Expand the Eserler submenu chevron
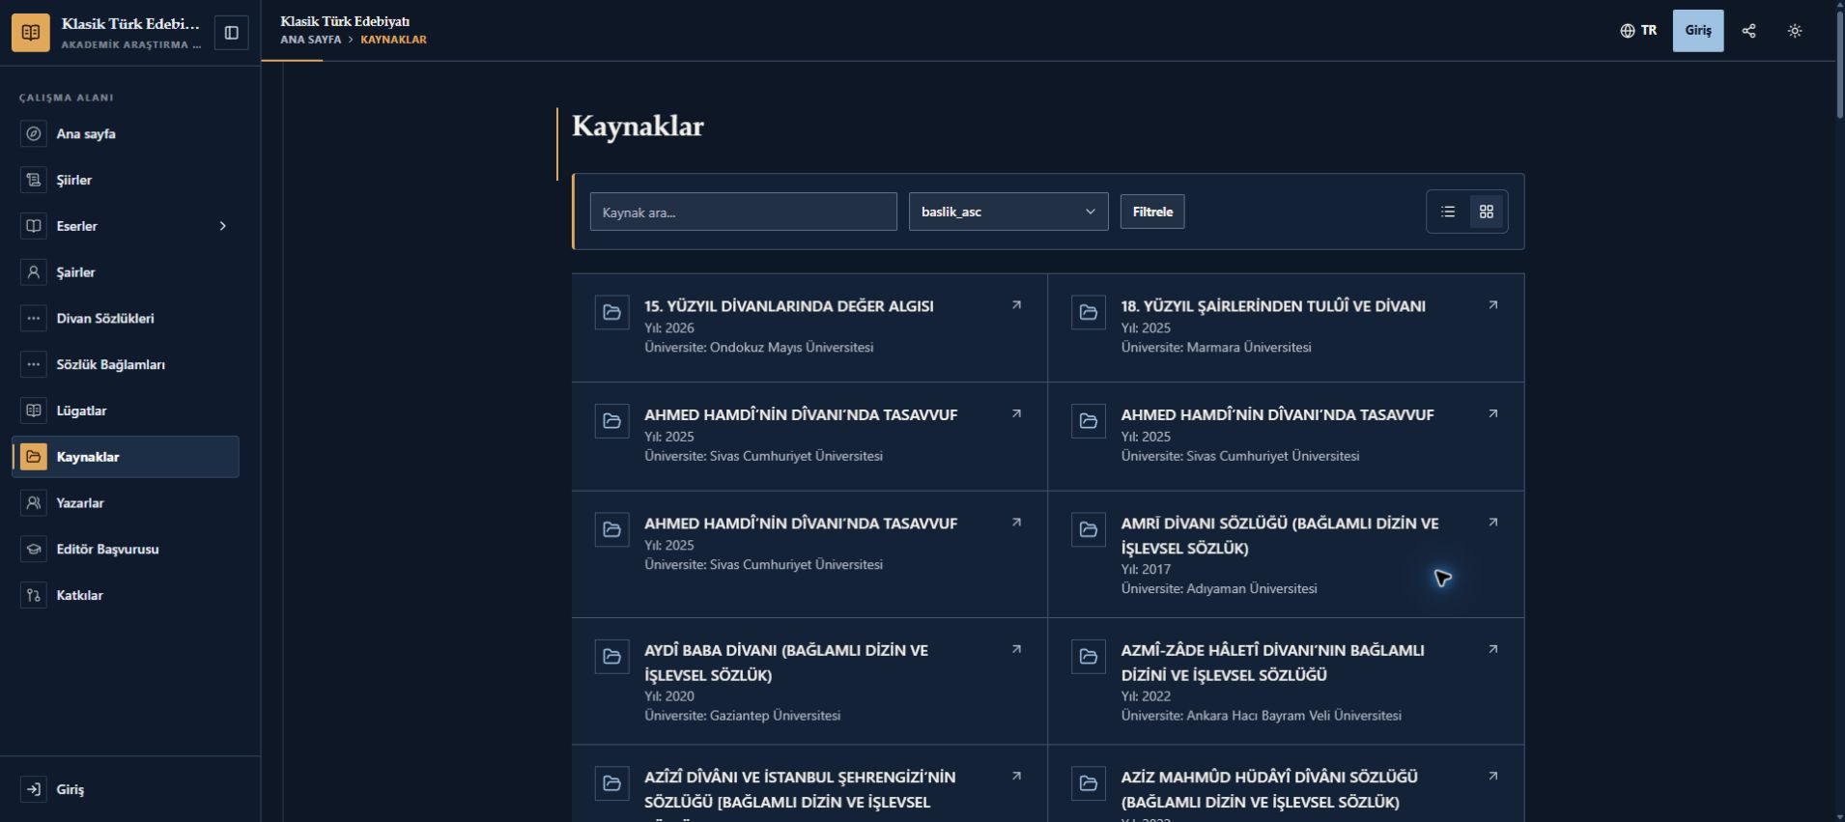The width and height of the screenshot is (1845, 822). tap(222, 226)
